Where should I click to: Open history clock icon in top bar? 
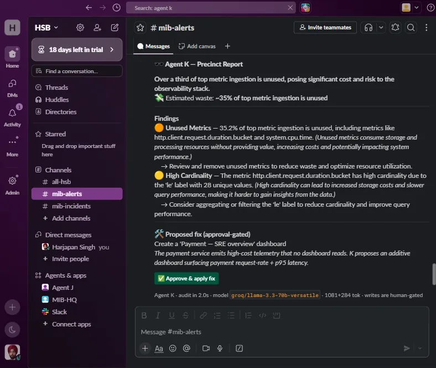point(117,8)
